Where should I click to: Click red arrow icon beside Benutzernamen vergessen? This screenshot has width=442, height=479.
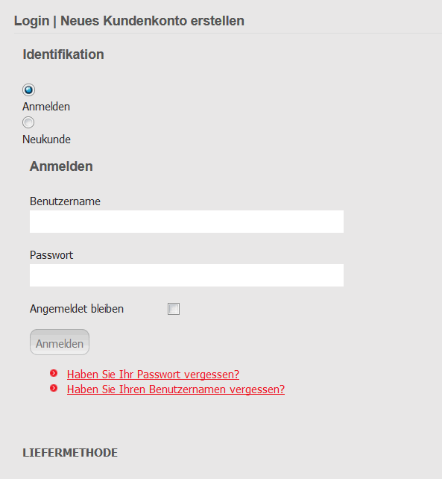(x=54, y=388)
